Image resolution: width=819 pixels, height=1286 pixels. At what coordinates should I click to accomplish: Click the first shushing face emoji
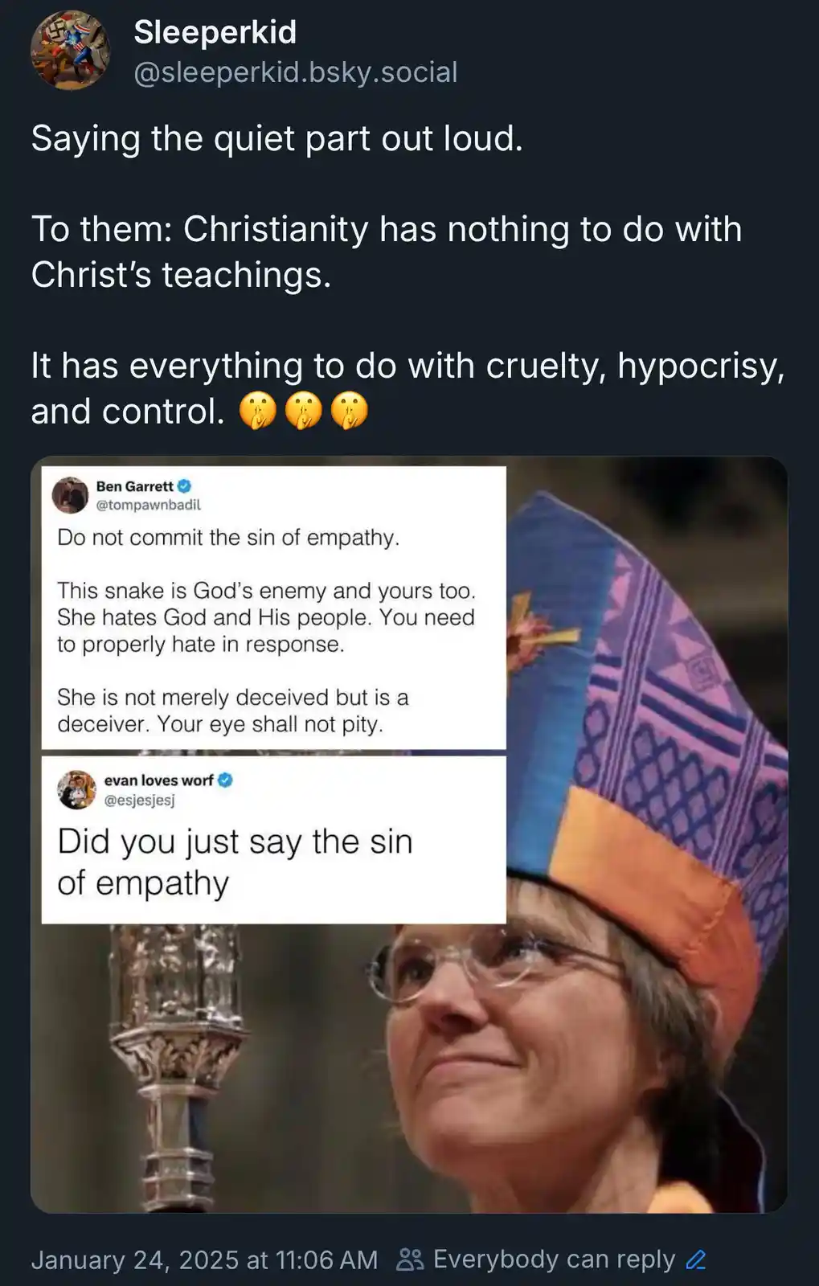tap(257, 412)
